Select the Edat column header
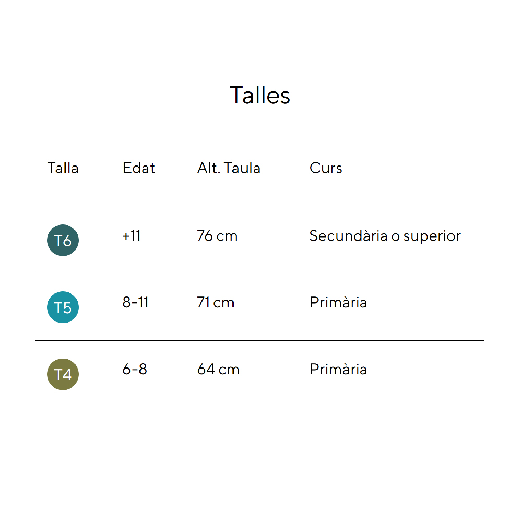This screenshot has width=522, height=522. (139, 168)
